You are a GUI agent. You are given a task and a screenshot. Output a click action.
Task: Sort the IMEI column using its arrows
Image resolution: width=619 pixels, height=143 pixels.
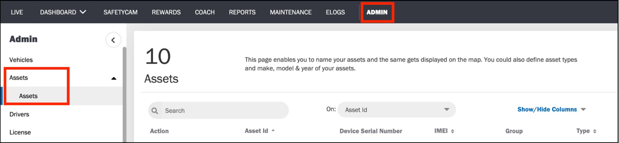[453, 131]
